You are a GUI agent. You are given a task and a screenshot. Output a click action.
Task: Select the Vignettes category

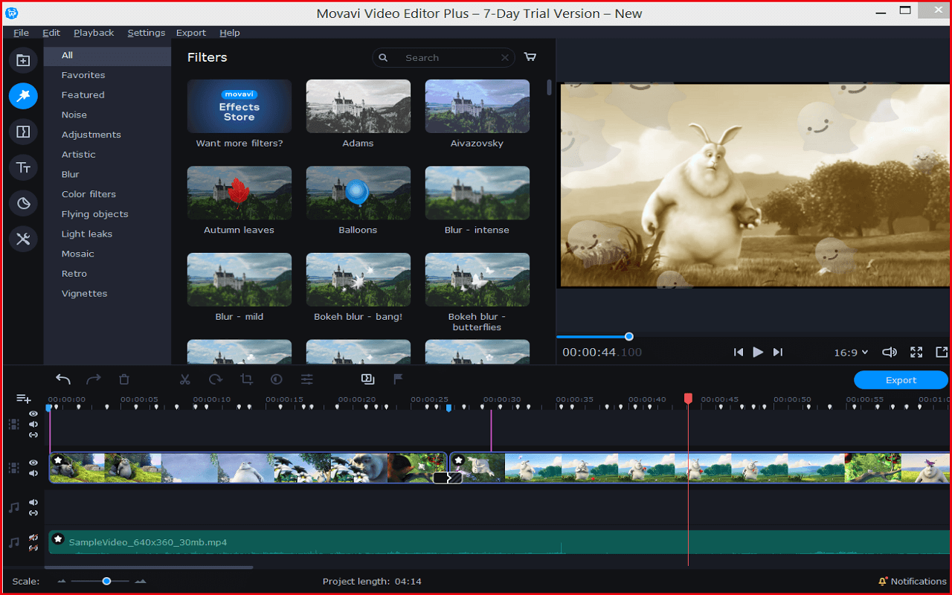tap(85, 294)
